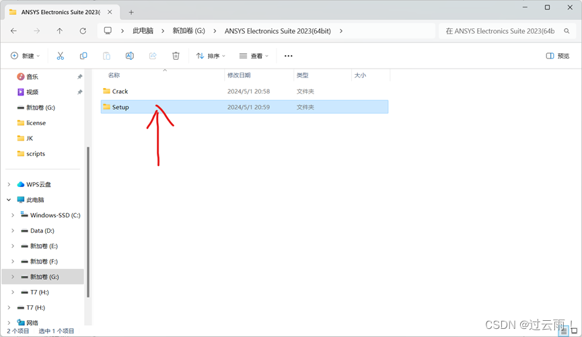The image size is (582, 337).
Task: Open scripts folder in sidebar
Action: [31, 153]
